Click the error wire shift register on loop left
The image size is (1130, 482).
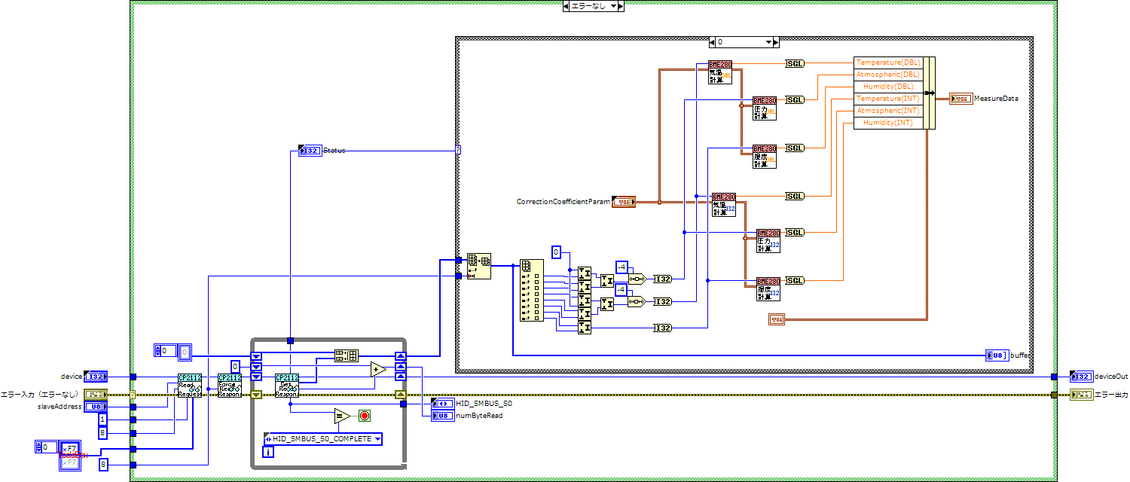click(256, 395)
